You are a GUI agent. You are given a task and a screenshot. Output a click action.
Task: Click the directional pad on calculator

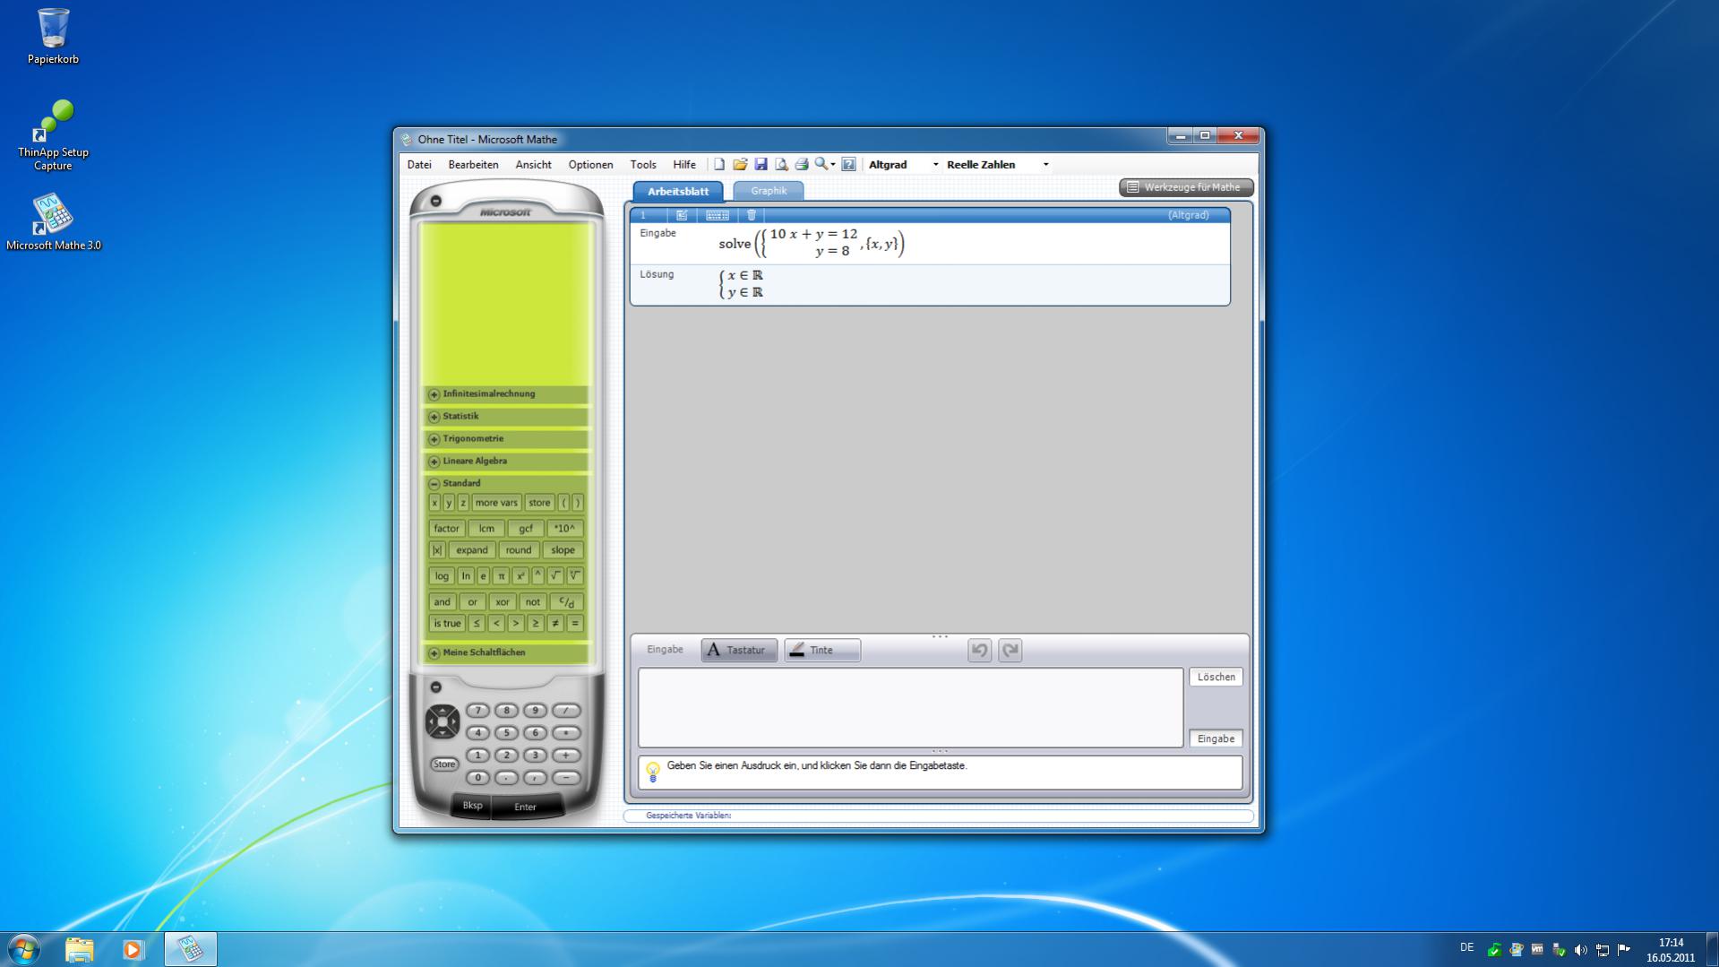[442, 721]
